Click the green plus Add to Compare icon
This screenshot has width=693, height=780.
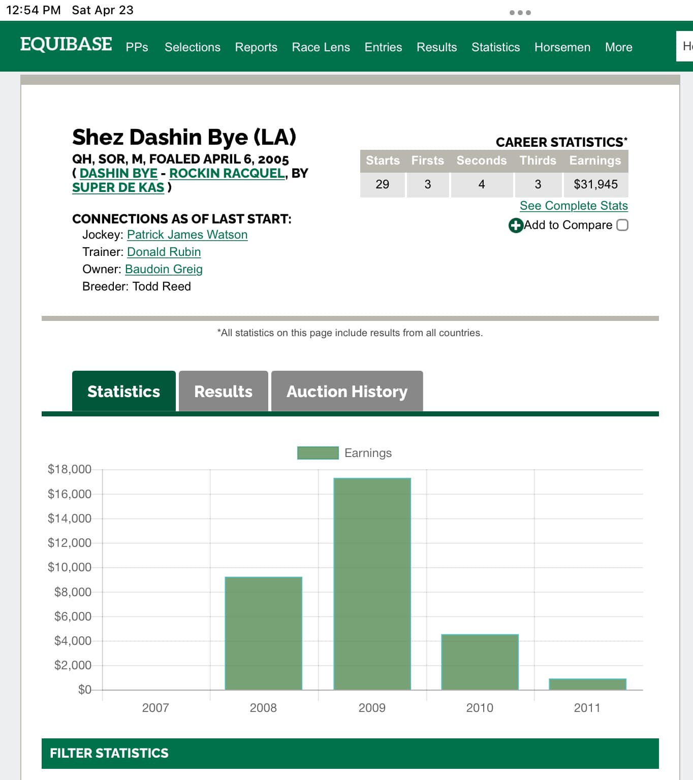[516, 225]
